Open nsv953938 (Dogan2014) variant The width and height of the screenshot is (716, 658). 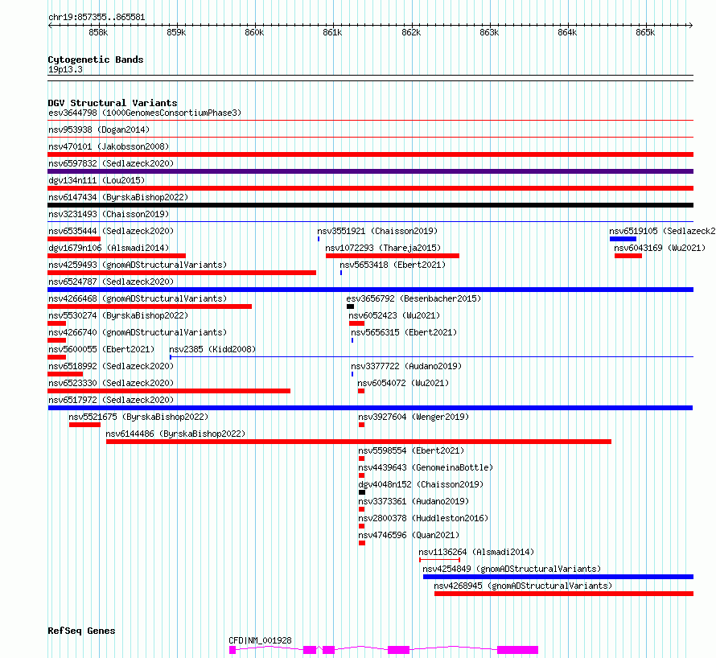99,130
